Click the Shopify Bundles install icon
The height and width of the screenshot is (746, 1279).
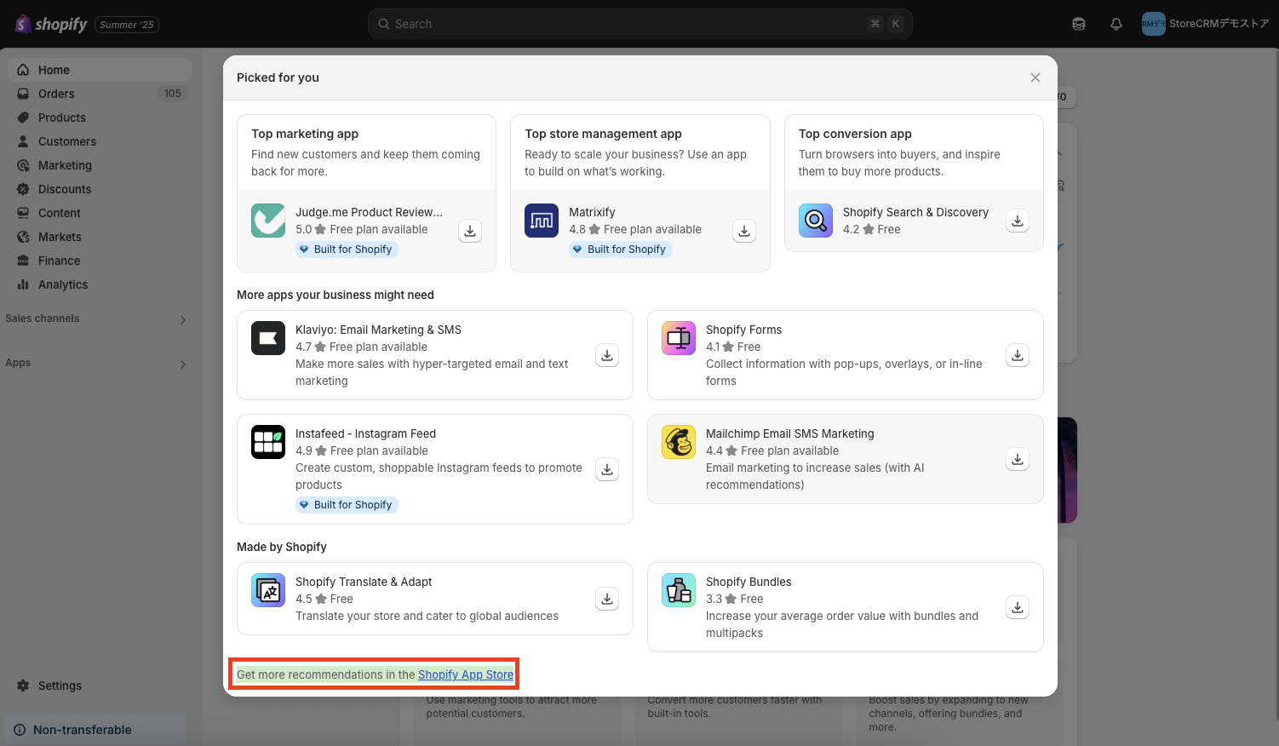coord(1018,607)
